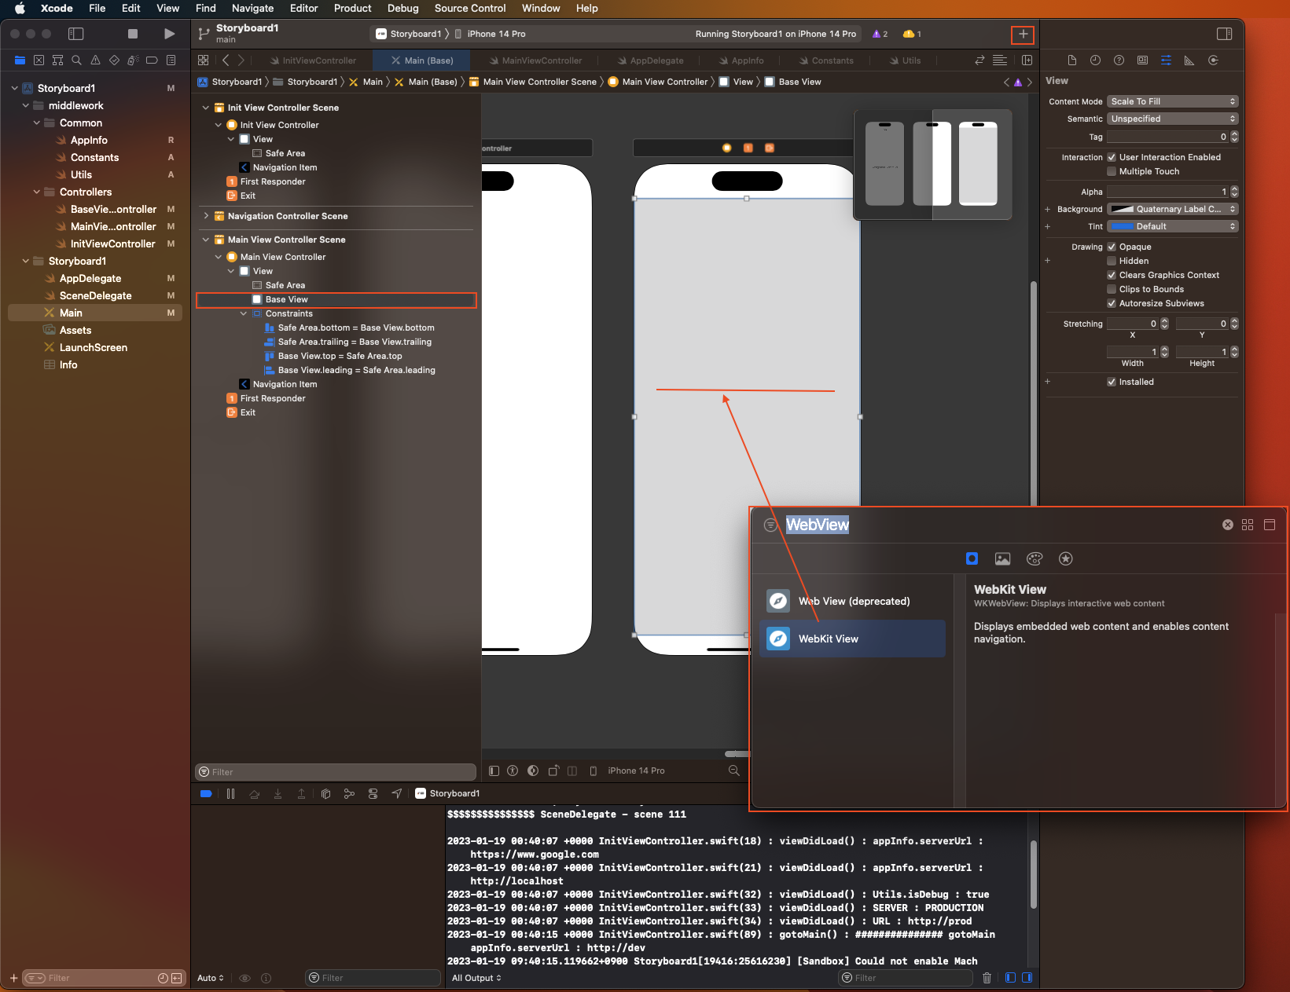Collapse the Init View Controller Scene
The height and width of the screenshot is (992, 1290).
(x=206, y=108)
